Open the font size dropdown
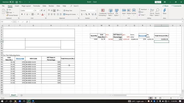 pyautogui.click(x=39, y=11)
